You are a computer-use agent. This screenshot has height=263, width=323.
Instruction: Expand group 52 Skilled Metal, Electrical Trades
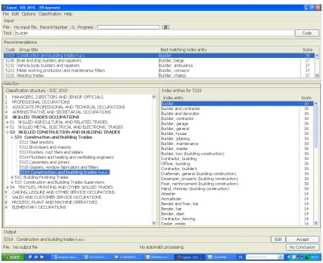pyautogui.click(x=7, y=127)
